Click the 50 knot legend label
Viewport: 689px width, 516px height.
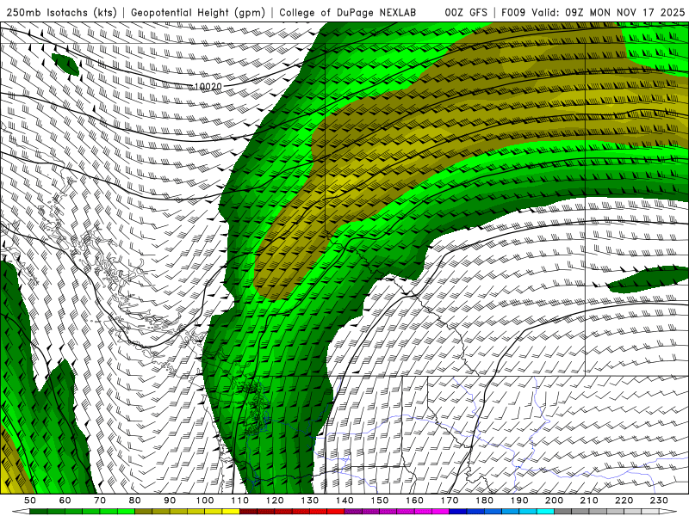(x=30, y=501)
